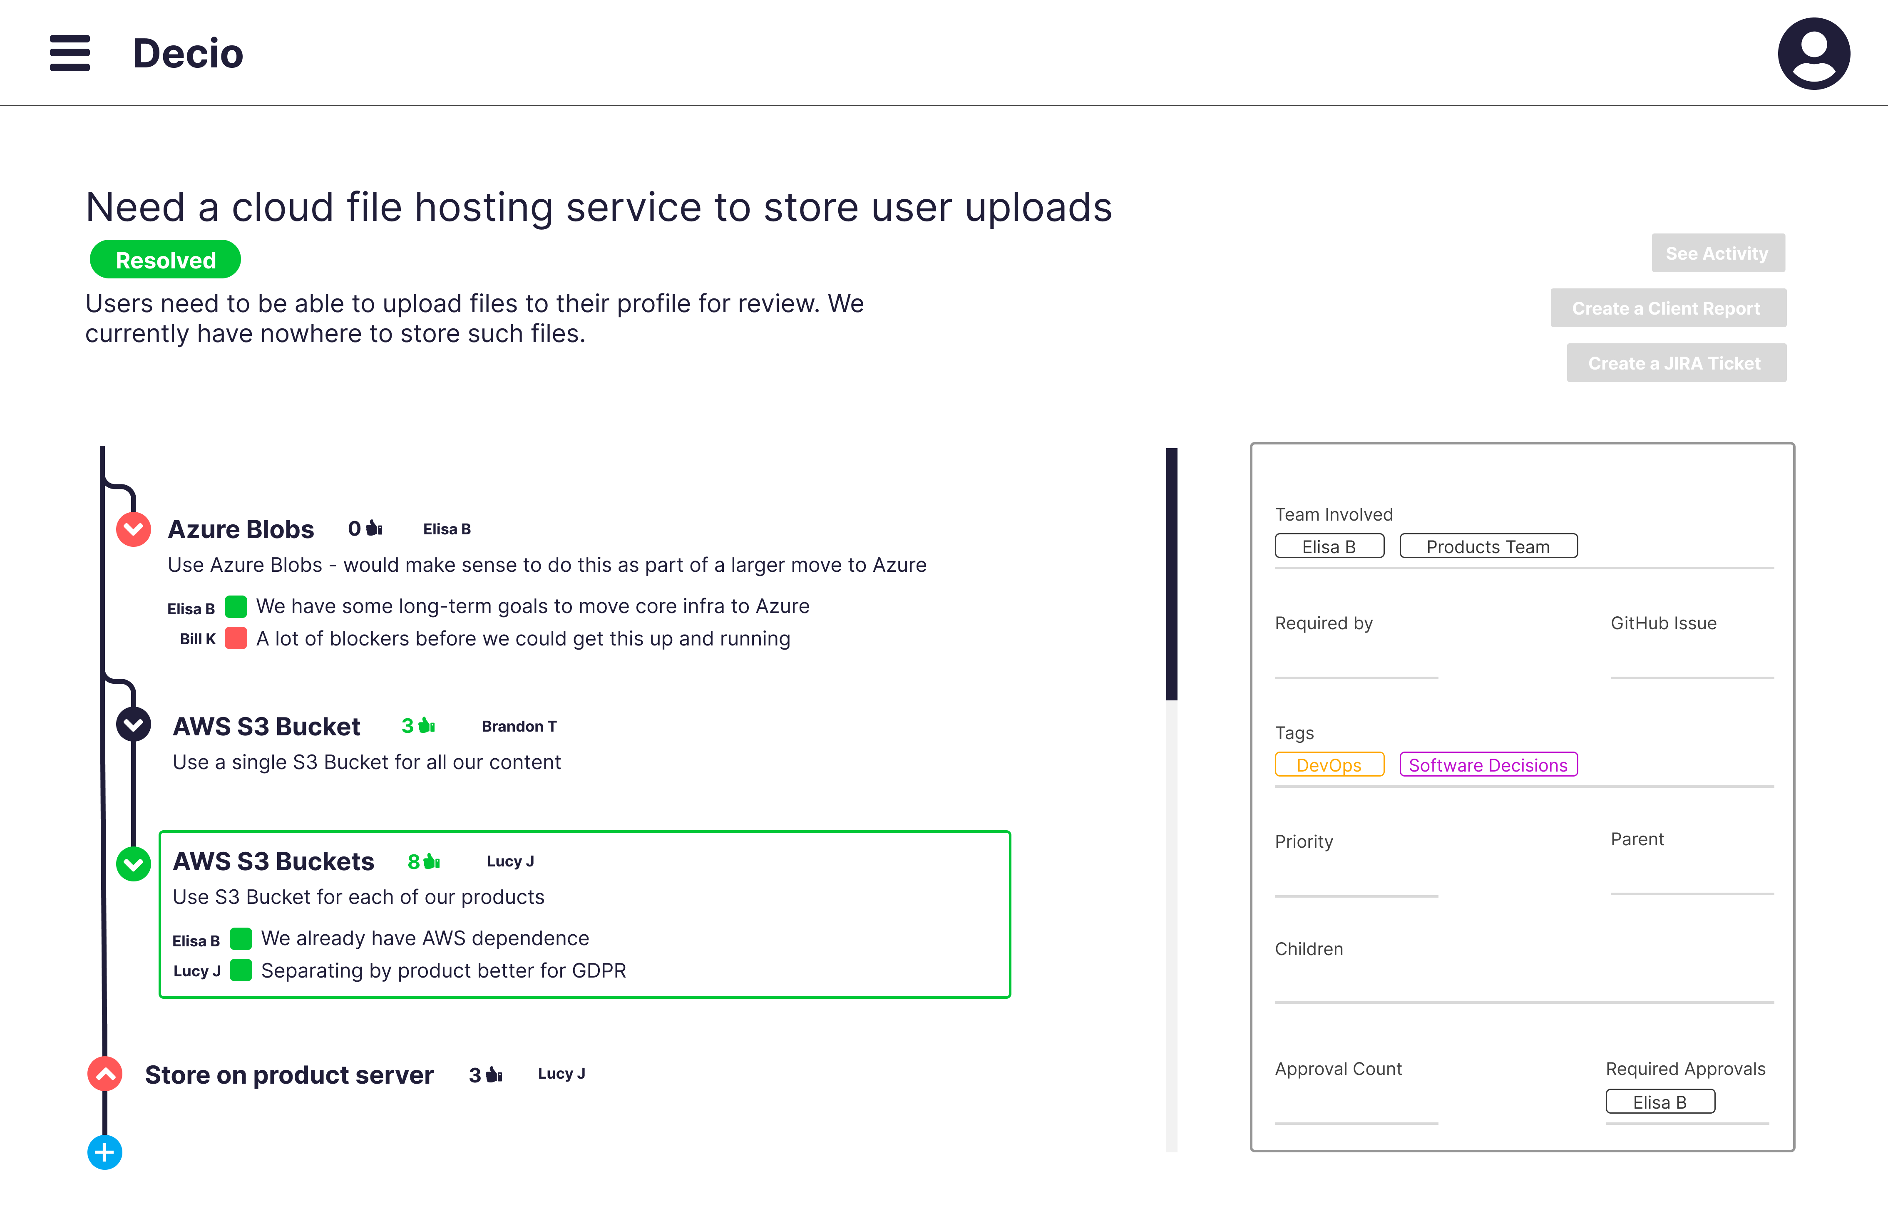Select the Elisa B team chip
Screen dimensions: 1888x1226
point(1329,546)
